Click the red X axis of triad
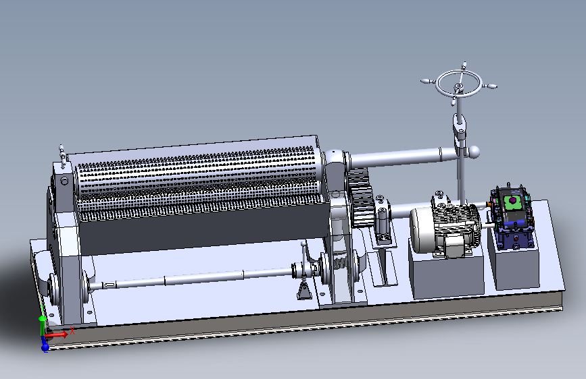 click(x=56, y=335)
